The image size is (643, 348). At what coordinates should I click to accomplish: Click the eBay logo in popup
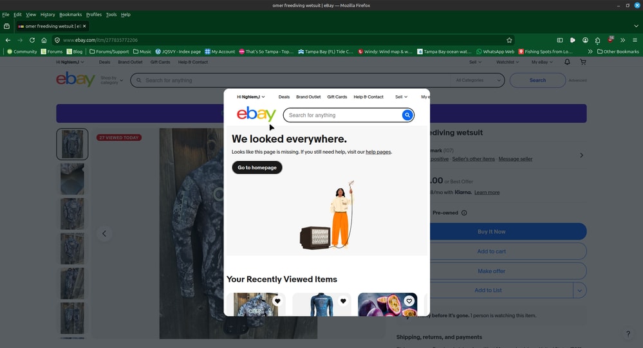coord(256,114)
